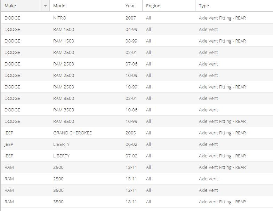Select model 3500 in the 12-11 row

[x=58, y=190]
